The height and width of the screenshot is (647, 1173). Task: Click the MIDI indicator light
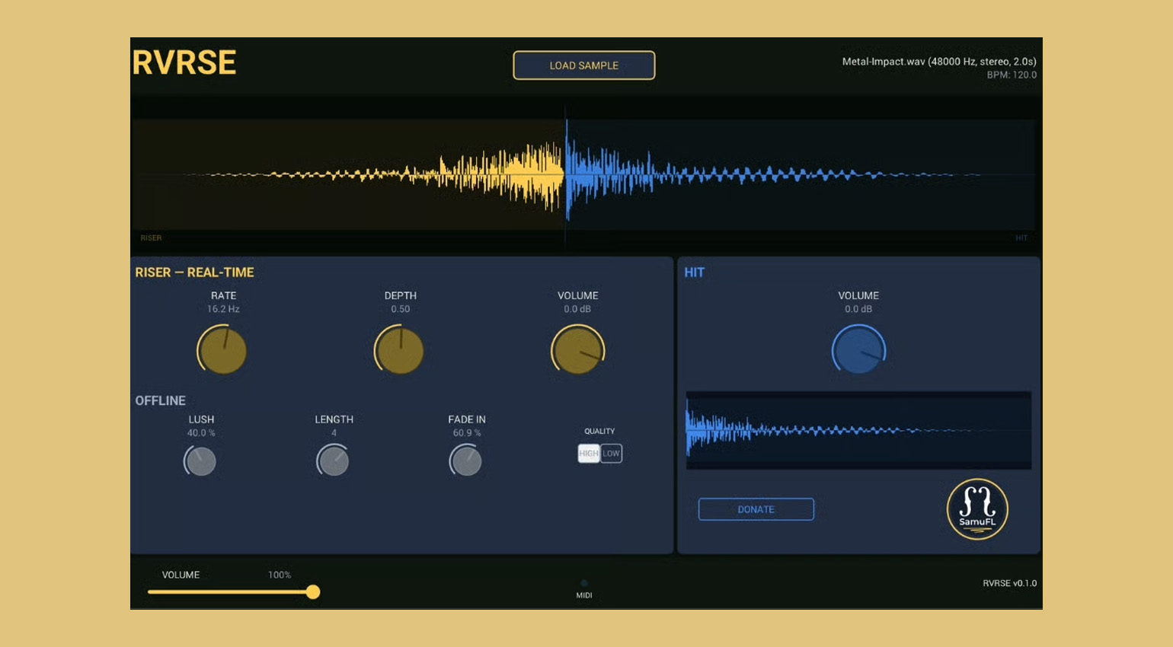pyautogui.click(x=584, y=583)
